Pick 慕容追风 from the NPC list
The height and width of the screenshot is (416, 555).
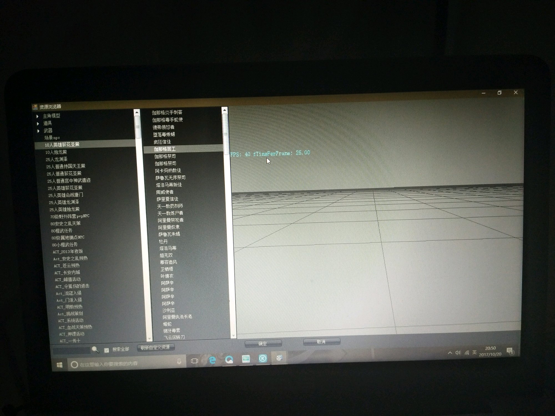click(x=168, y=262)
